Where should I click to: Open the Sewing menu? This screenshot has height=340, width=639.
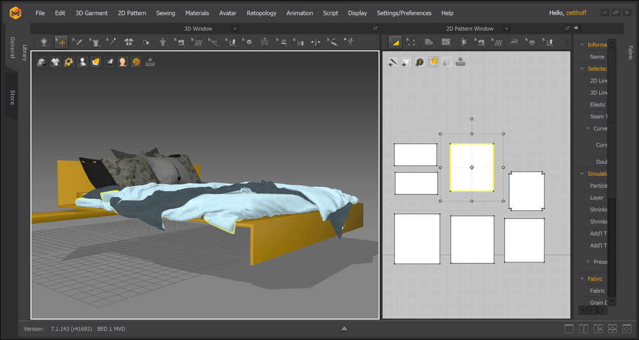click(x=165, y=13)
